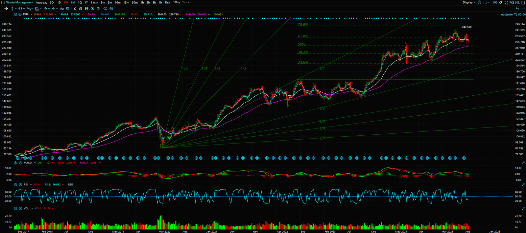Remove the RSI indicator panel
Image resolution: width=526 pixels, height=233 pixels.
coord(20,184)
